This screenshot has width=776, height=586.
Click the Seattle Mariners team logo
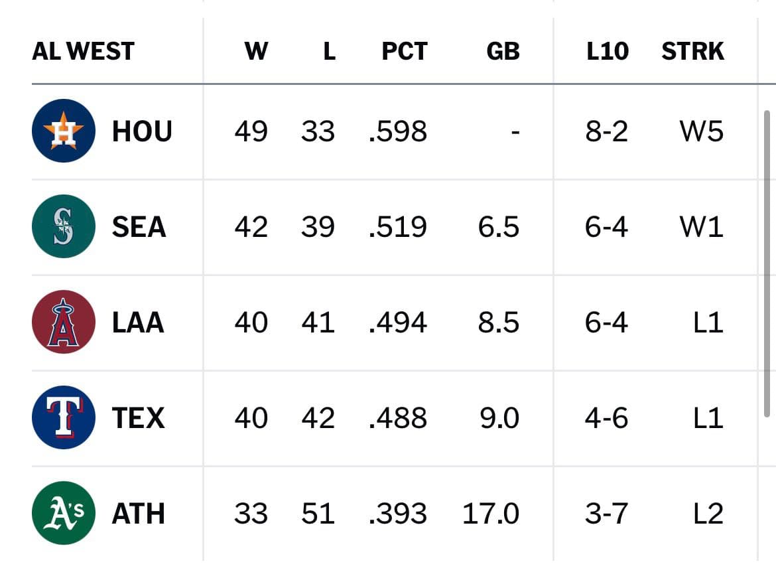tap(64, 226)
